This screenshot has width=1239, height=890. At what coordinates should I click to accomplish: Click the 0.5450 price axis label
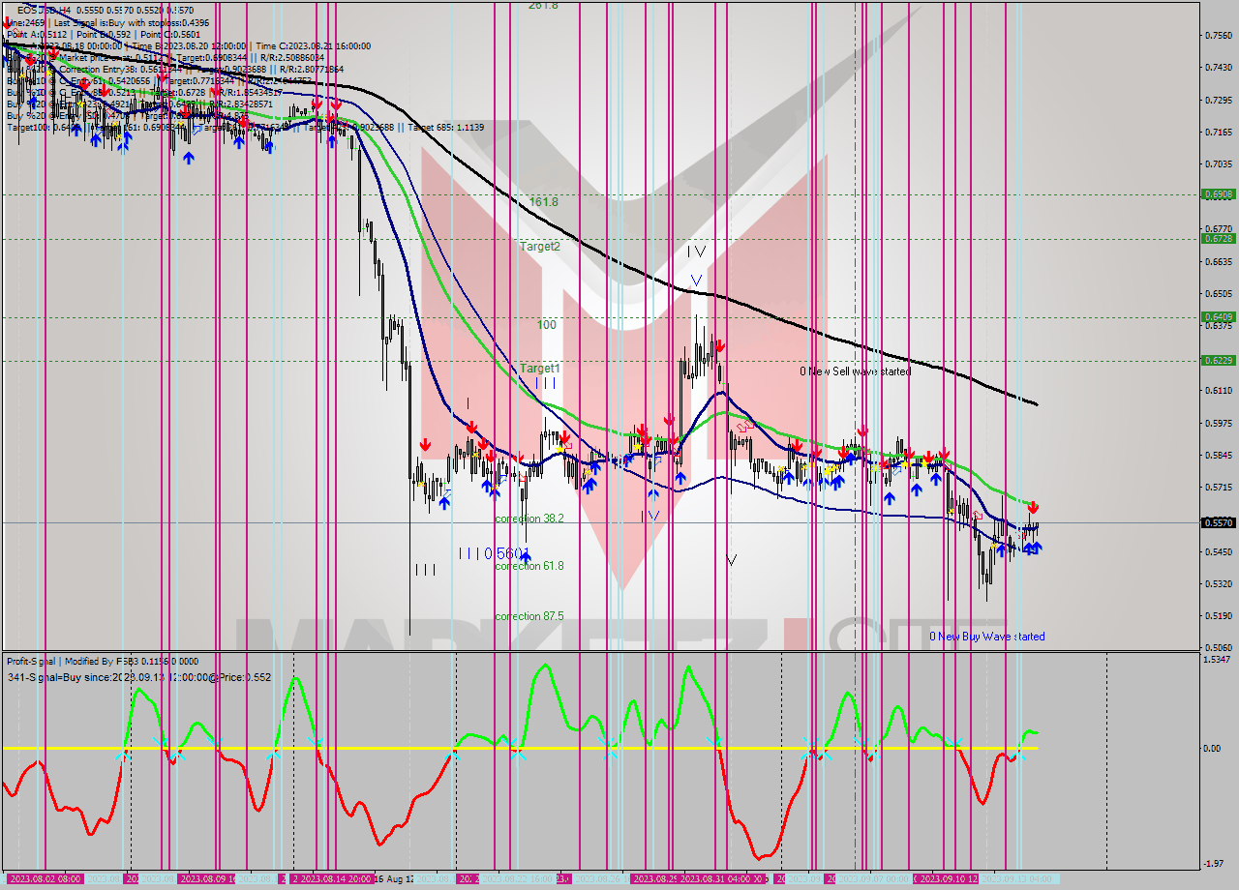1218,551
